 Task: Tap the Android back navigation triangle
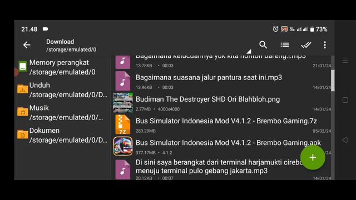pos(345,140)
